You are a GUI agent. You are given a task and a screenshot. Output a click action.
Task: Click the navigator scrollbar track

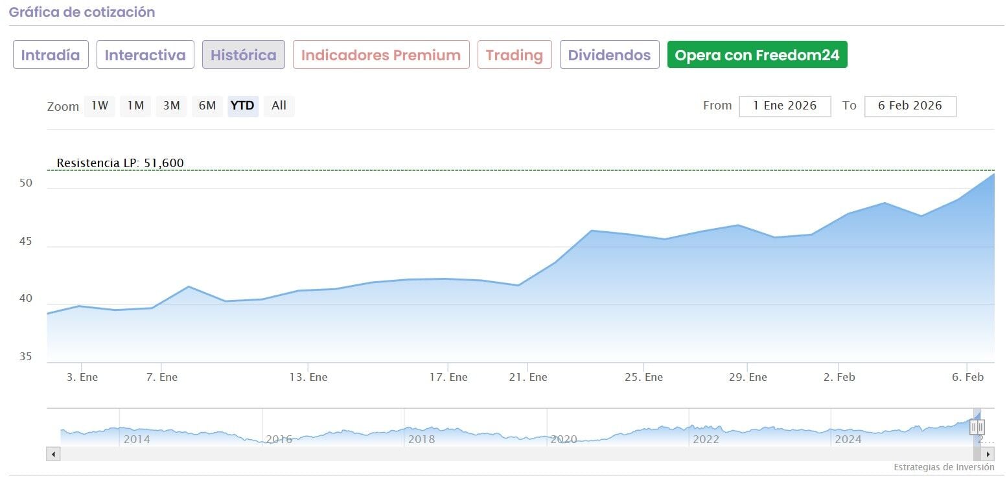[518, 455]
